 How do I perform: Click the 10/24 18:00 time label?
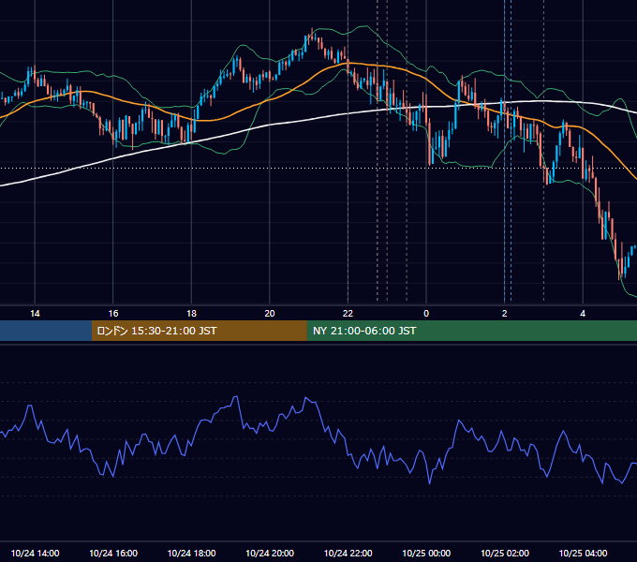point(191,553)
